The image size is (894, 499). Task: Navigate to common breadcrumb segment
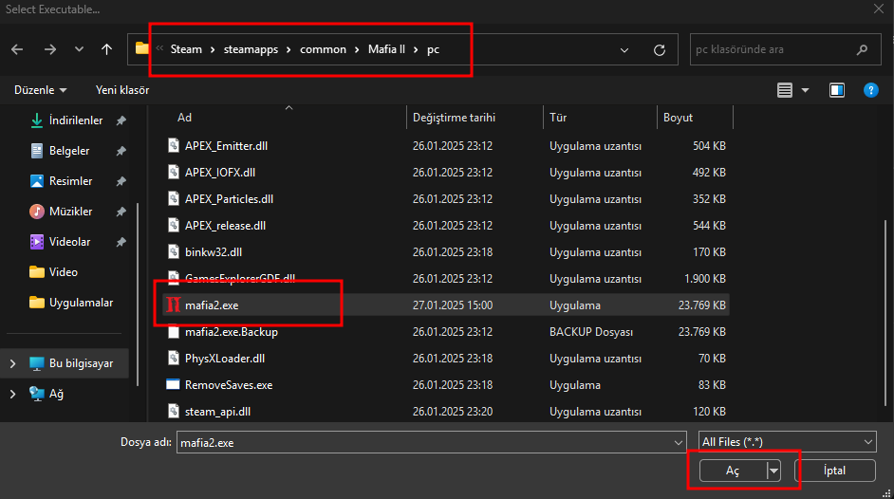pos(323,49)
